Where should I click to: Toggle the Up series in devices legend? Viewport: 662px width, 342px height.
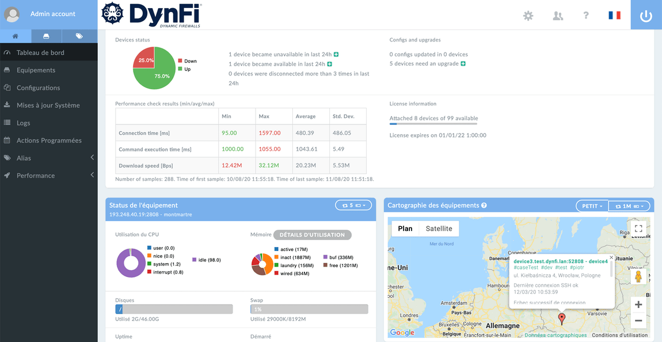184,69
